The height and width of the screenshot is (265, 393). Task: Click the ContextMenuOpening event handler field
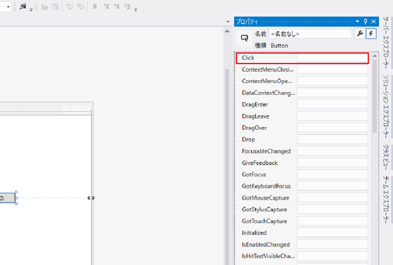point(332,81)
